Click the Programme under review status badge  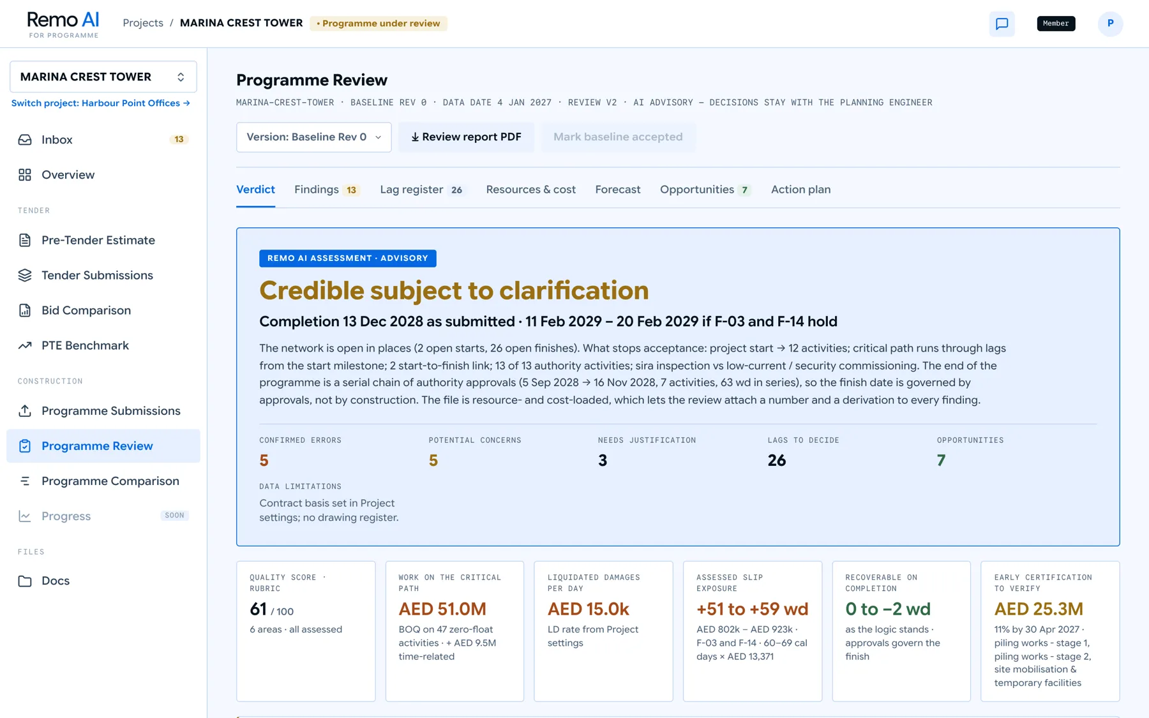click(x=379, y=24)
